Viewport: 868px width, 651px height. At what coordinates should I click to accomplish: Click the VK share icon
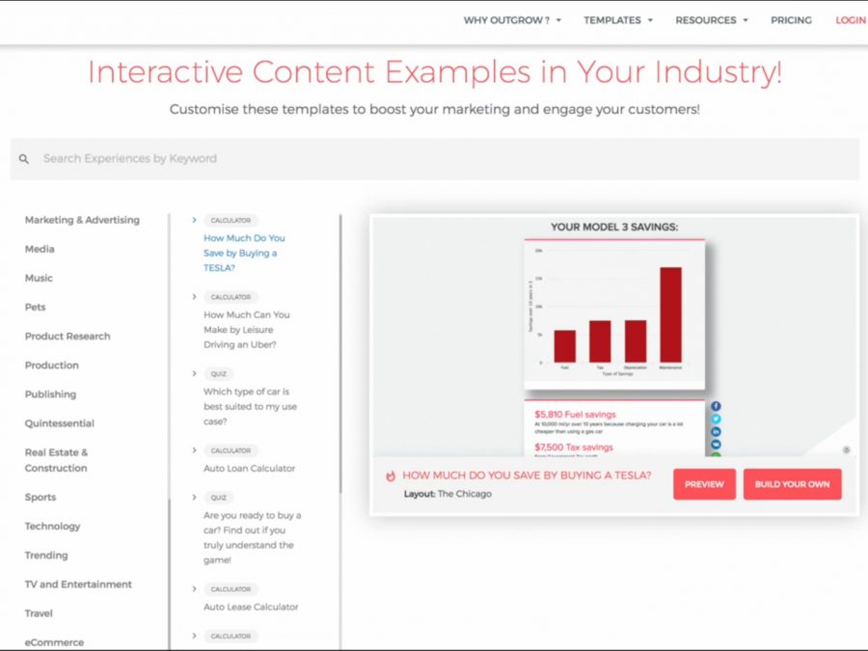[x=717, y=444]
